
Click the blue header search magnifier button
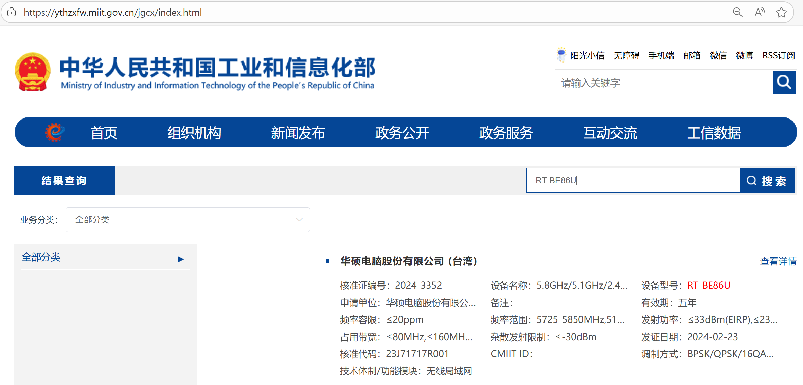click(784, 82)
